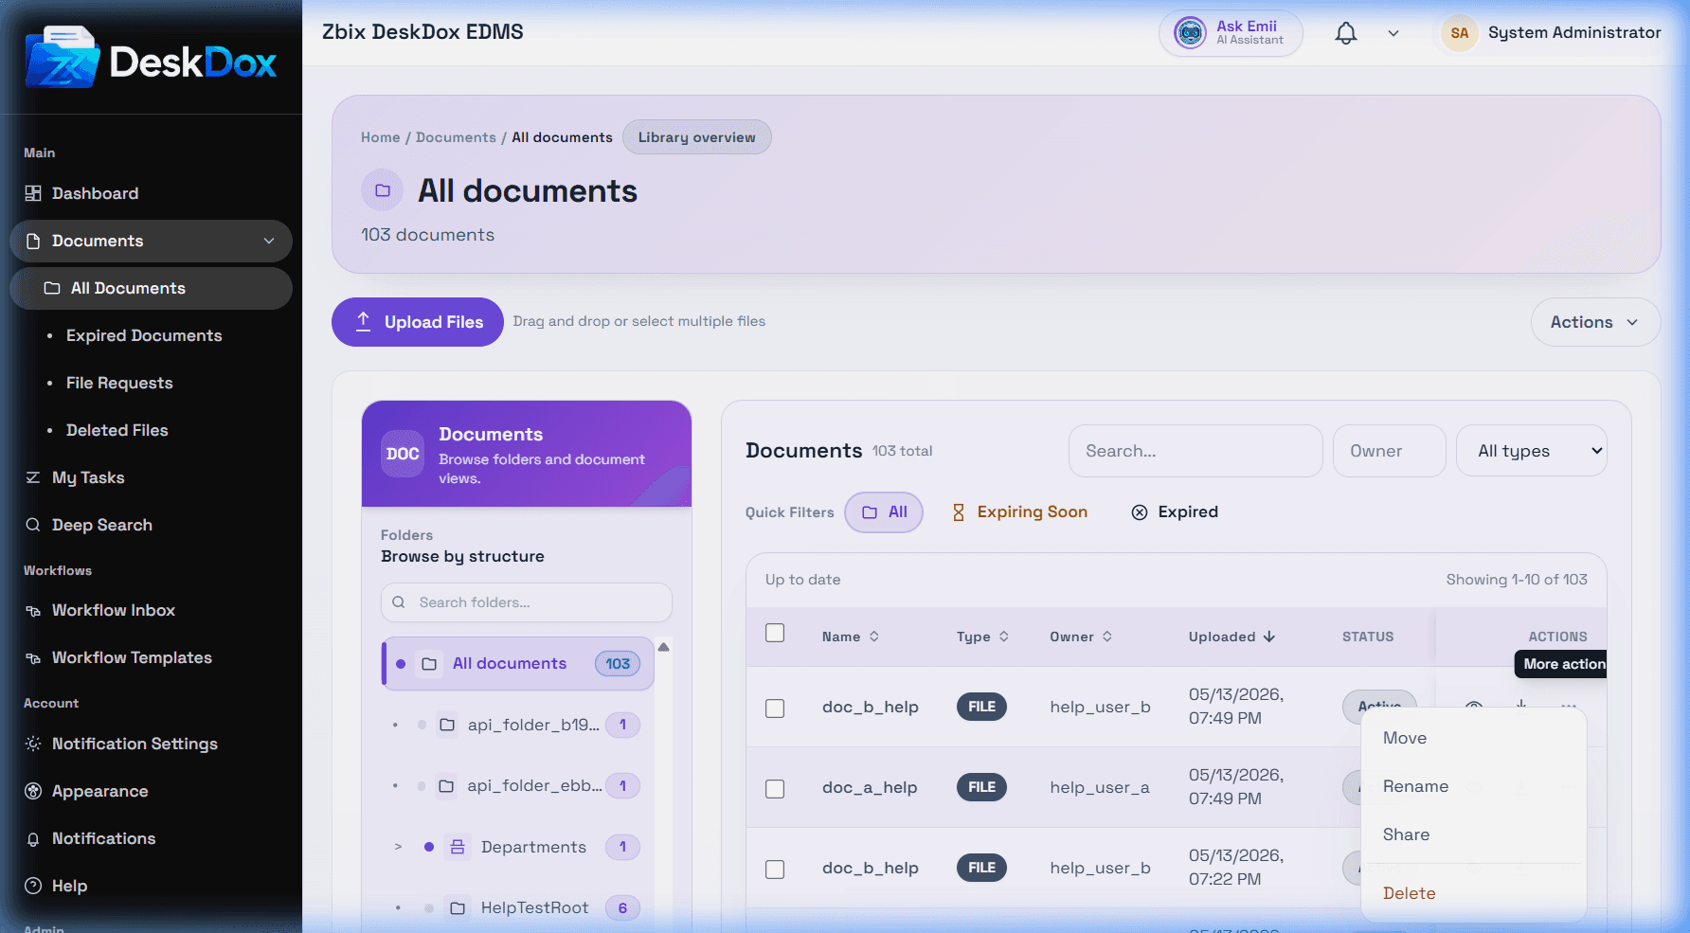The width and height of the screenshot is (1690, 933).
Task: Click the Notification Settings gear icon
Action: click(33, 744)
